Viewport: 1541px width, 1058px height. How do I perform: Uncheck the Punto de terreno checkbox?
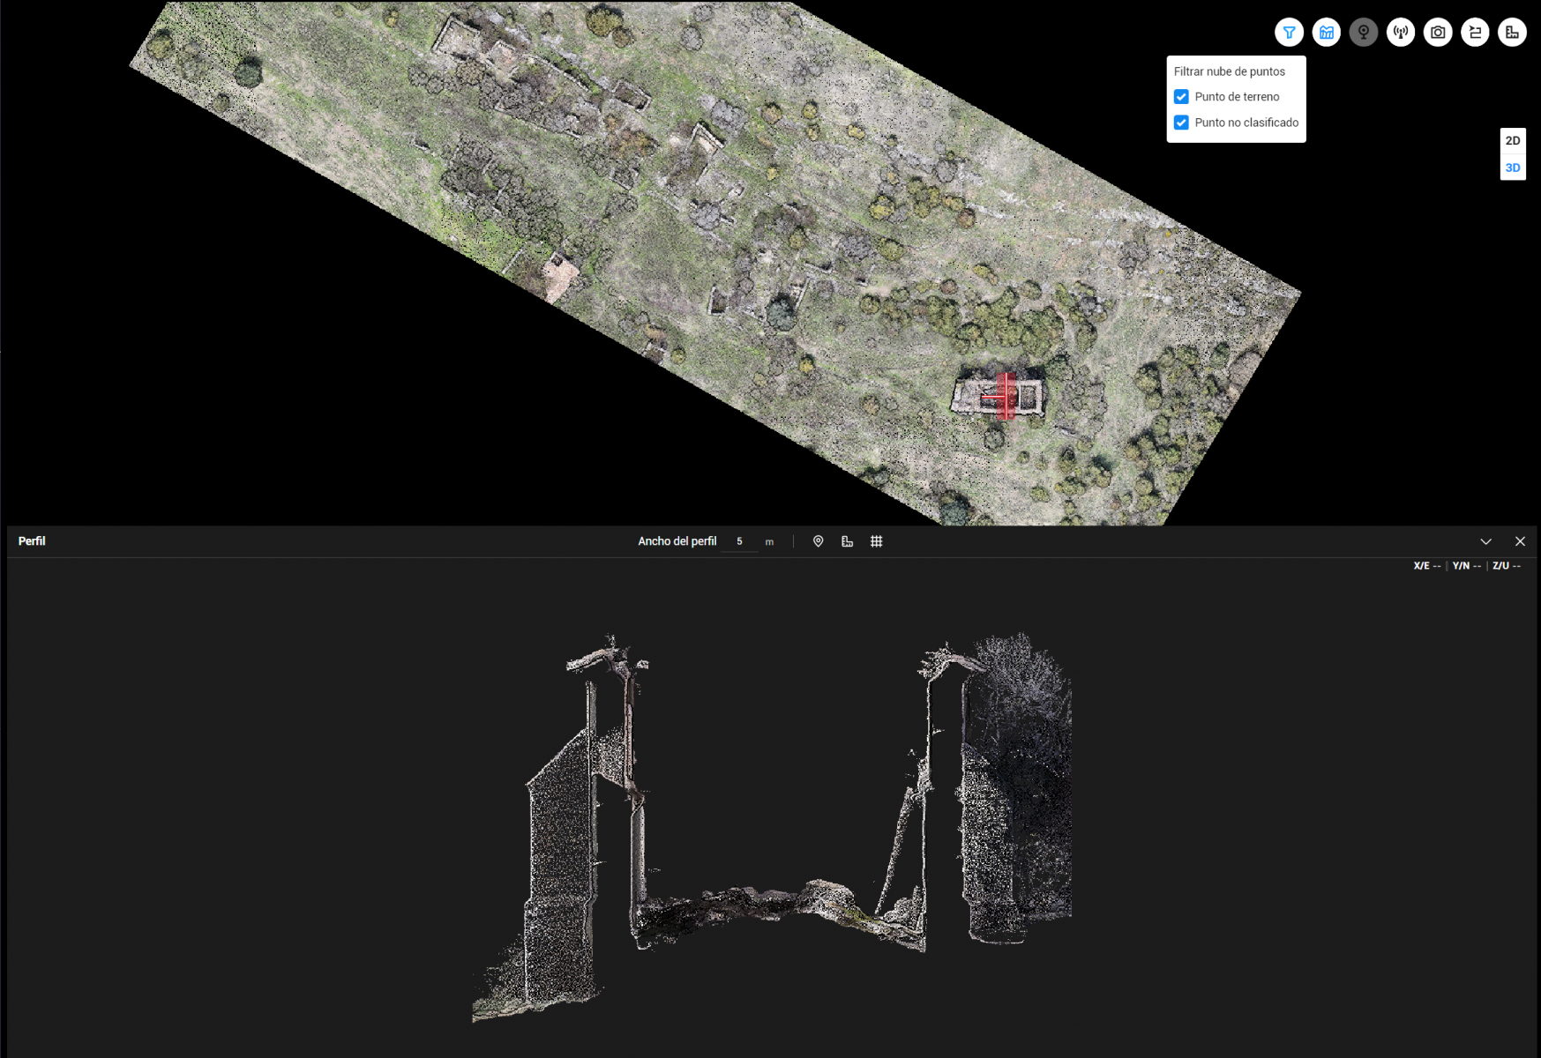(1181, 97)
